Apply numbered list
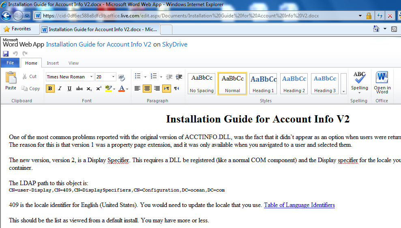Screen dimensions: 401x228 click(153, 76)
